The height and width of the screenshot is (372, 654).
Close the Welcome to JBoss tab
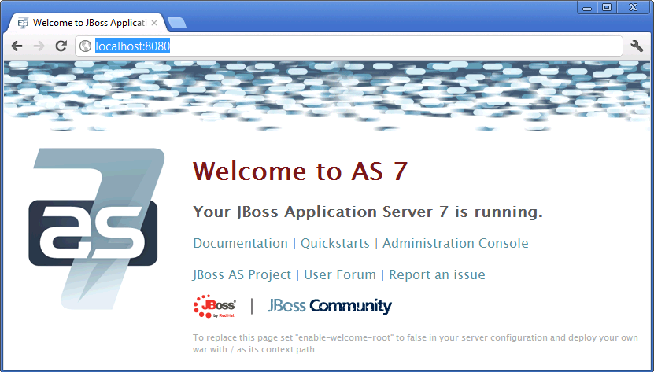[x=154, y=23]
